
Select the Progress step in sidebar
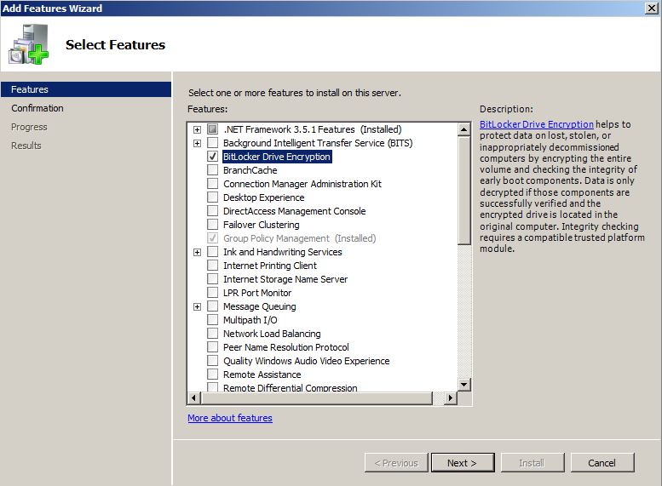tap(29, 127)
